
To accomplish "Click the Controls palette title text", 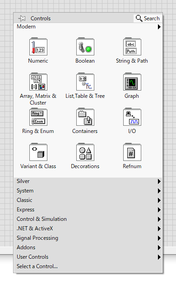I will (x=41, y=18).
